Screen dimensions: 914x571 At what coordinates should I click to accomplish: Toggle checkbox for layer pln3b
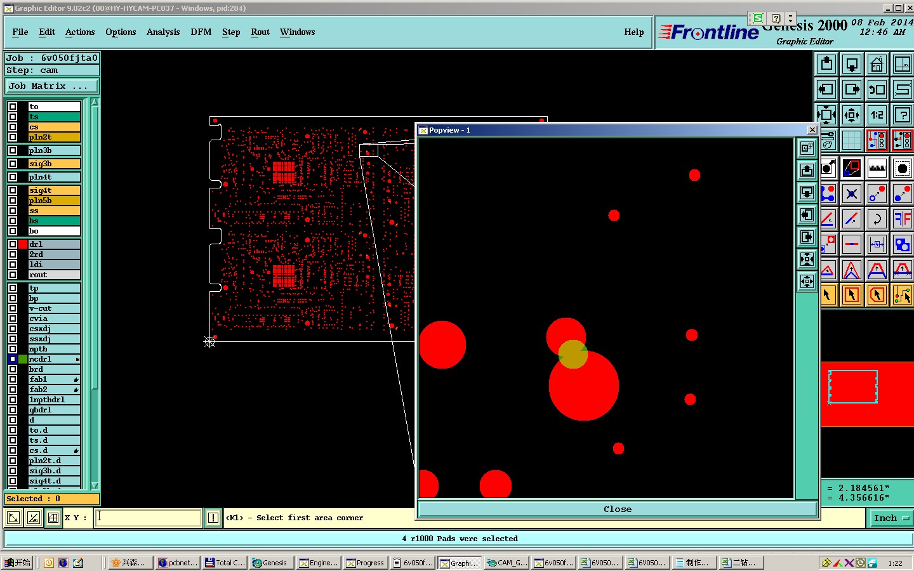click(x=13, y=150)
